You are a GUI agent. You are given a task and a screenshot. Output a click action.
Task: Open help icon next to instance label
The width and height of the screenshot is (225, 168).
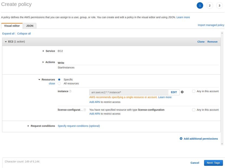pos(70,91)
